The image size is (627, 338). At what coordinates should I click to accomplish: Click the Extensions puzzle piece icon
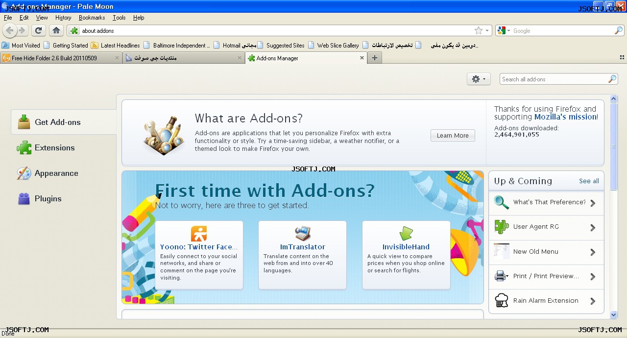(x=24, y=147)
